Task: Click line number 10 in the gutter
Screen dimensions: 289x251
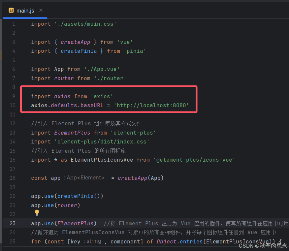Action: click(13, 106)
